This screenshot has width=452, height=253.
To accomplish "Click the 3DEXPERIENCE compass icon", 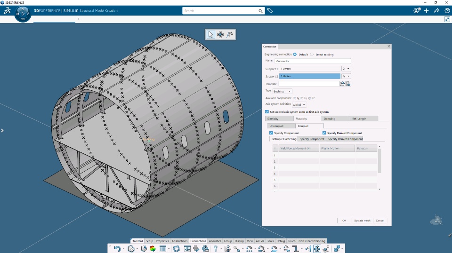I will (23, 14).
